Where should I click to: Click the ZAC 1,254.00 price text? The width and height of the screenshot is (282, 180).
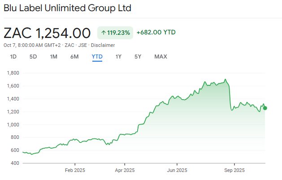(47, 33)
